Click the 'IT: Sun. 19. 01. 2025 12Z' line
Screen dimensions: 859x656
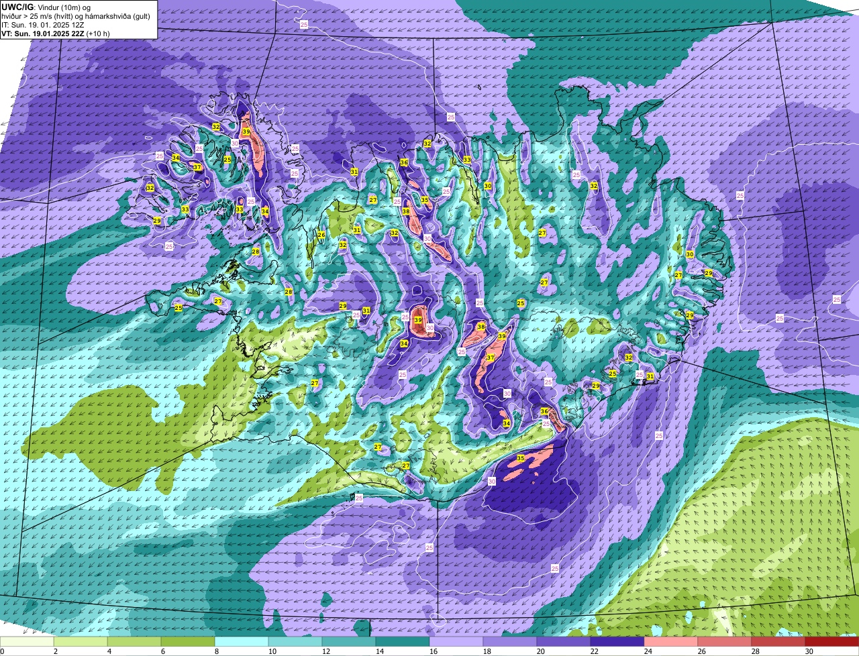(x=44, y=25)
